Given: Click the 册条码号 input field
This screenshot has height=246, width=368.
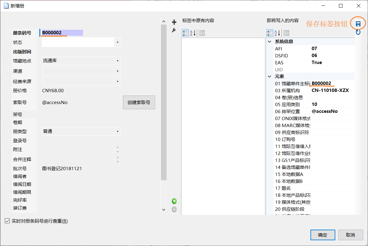Looking at the screenshot, I should (x=62, y=33).
